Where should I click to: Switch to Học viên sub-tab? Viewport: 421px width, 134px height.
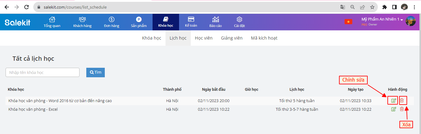pyautogui.click(x=203, y=38)
